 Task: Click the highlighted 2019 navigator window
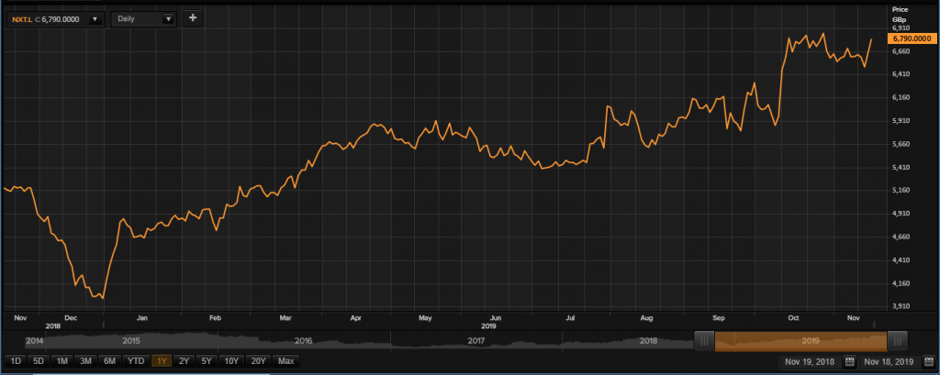(x=800, y=341)
